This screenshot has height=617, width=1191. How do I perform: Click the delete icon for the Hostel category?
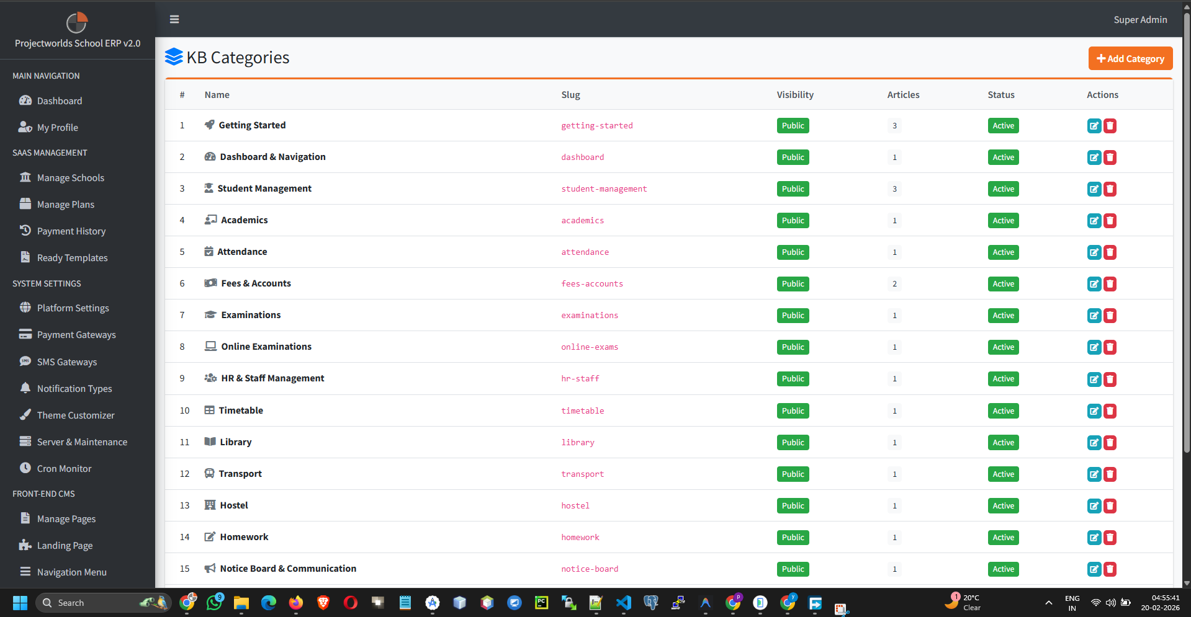coord(1110,505)
